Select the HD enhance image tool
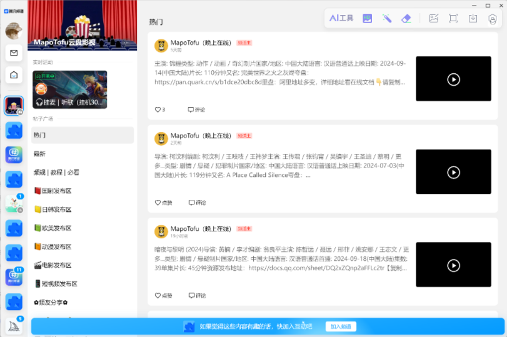507x337 pixels. click(x=367, y=18)
